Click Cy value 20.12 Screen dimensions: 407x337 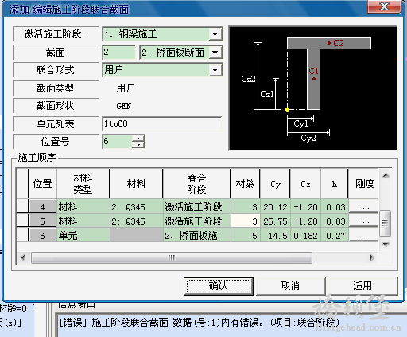(275, 206)
